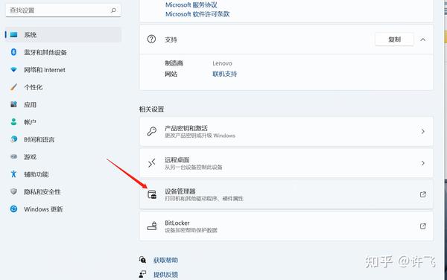Open the 获取帮助 link
The height and width of the screenshot is (280, 447).
165,260
